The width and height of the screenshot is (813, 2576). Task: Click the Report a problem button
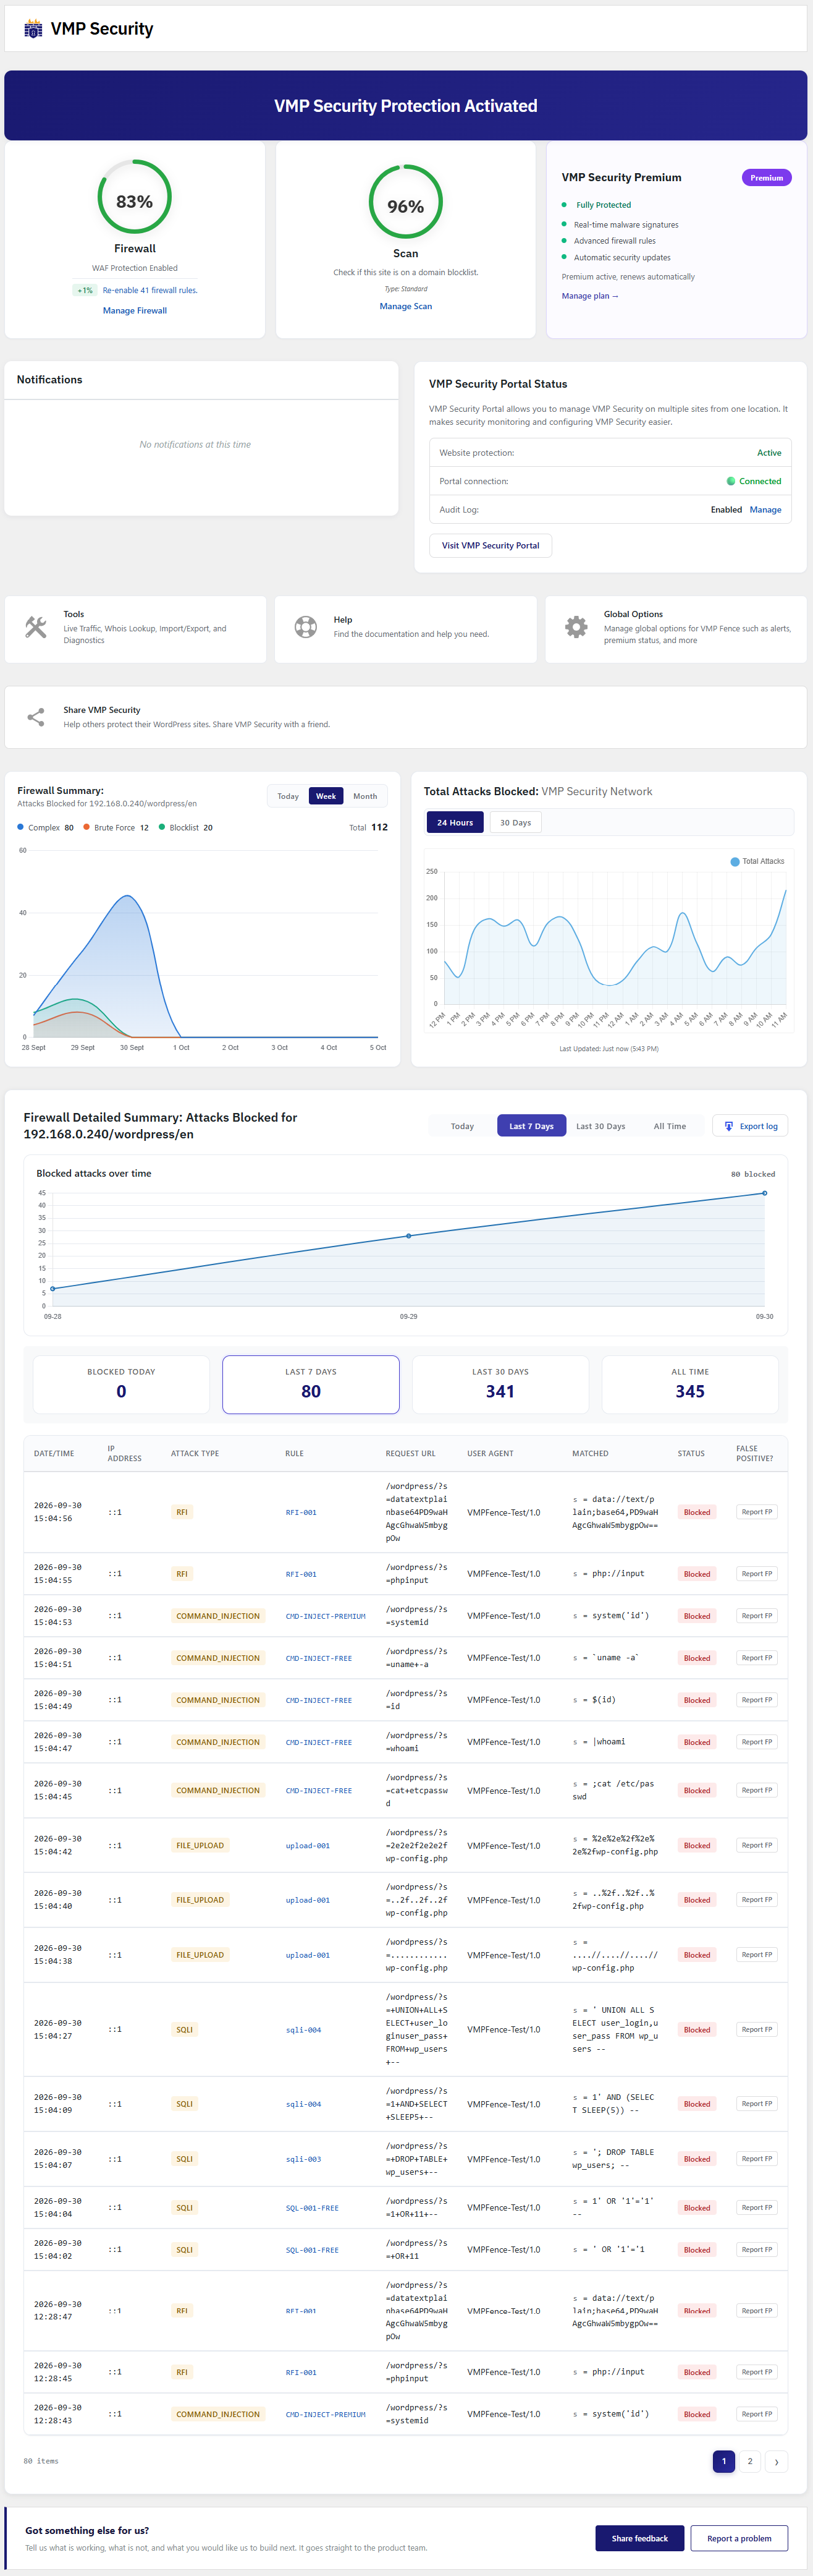[739, 2538]
